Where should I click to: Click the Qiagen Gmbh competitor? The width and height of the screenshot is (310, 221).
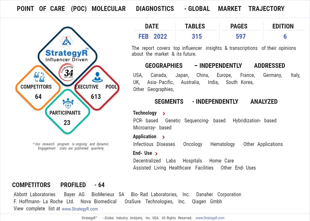tap(207, 202)
